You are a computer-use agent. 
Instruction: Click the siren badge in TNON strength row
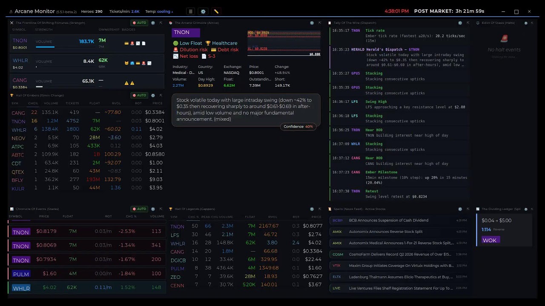pos(132,43)
